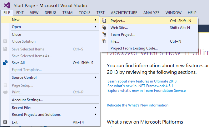Expand the Open submenu arrow
The width and height of the screenshot is (209, 127).
tap(95, 27)
